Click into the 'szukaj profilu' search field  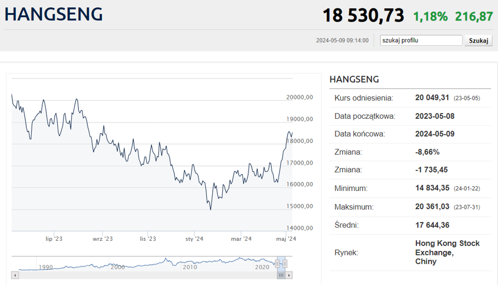click(x=421, y=40)
